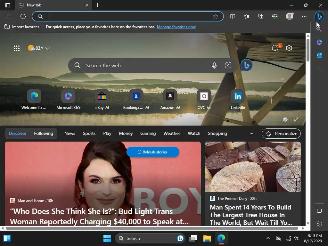The image size is (328, 246).
Task: Open Manage favorites now link
Action: click(x=176, y=27)
